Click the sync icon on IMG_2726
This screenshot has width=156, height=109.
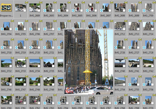116,47
